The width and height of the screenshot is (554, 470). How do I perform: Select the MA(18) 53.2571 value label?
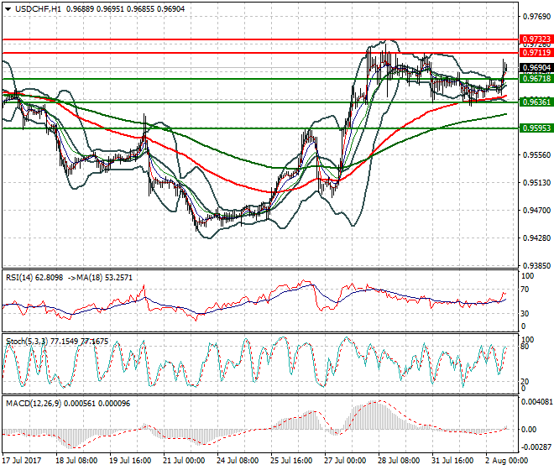[x=103, y=278]
